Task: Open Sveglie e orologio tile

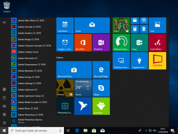Action: [65, 43]
